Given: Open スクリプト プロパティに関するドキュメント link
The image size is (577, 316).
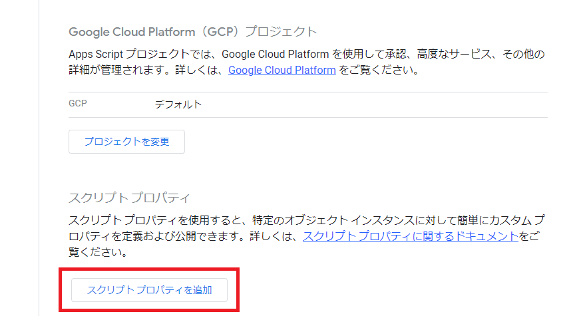Looking at the screenshot, I should click(411, 236).
